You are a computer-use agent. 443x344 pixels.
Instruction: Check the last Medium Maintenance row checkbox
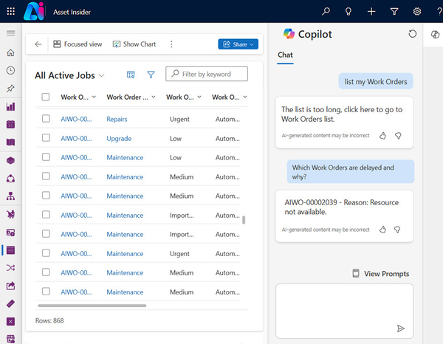click(x=46, y=292)
